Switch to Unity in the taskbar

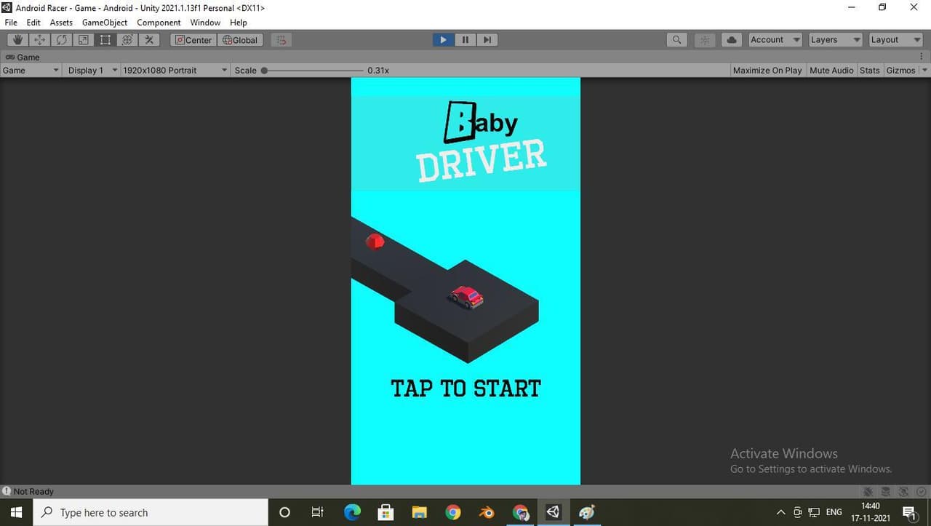pos(554,512)
